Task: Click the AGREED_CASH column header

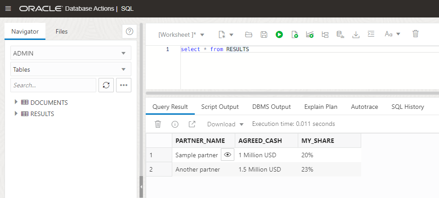Action: pyautogui.click(x=267, y=141)
